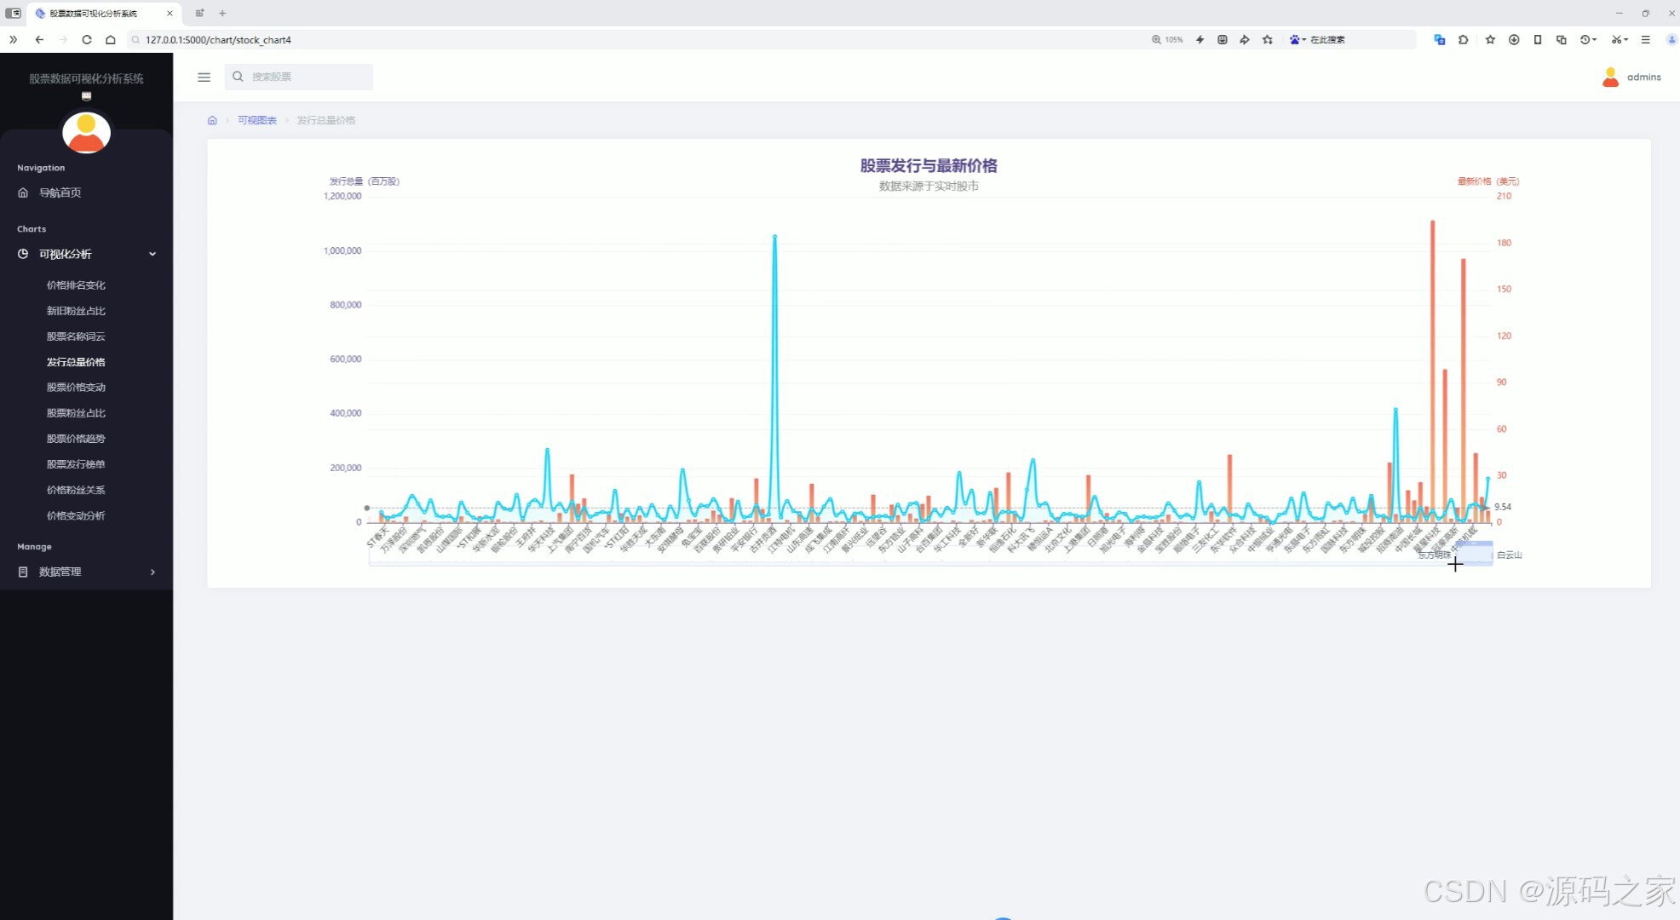This screenshot has width=1680, height=920.
Task: Open the 股票名称词云 menu item
Action: (x=76, y=336)
